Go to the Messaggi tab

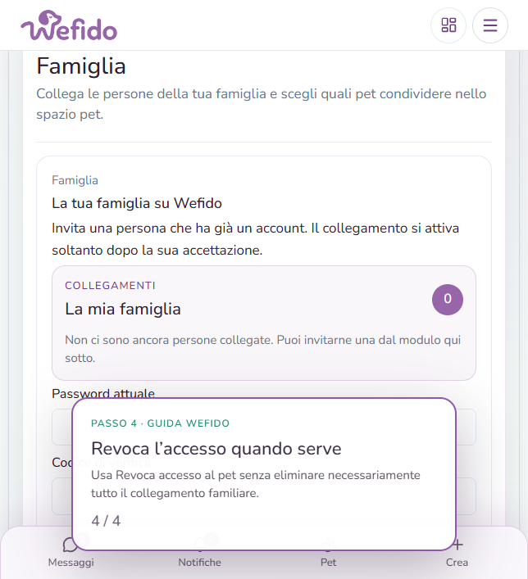coord(71,553)
